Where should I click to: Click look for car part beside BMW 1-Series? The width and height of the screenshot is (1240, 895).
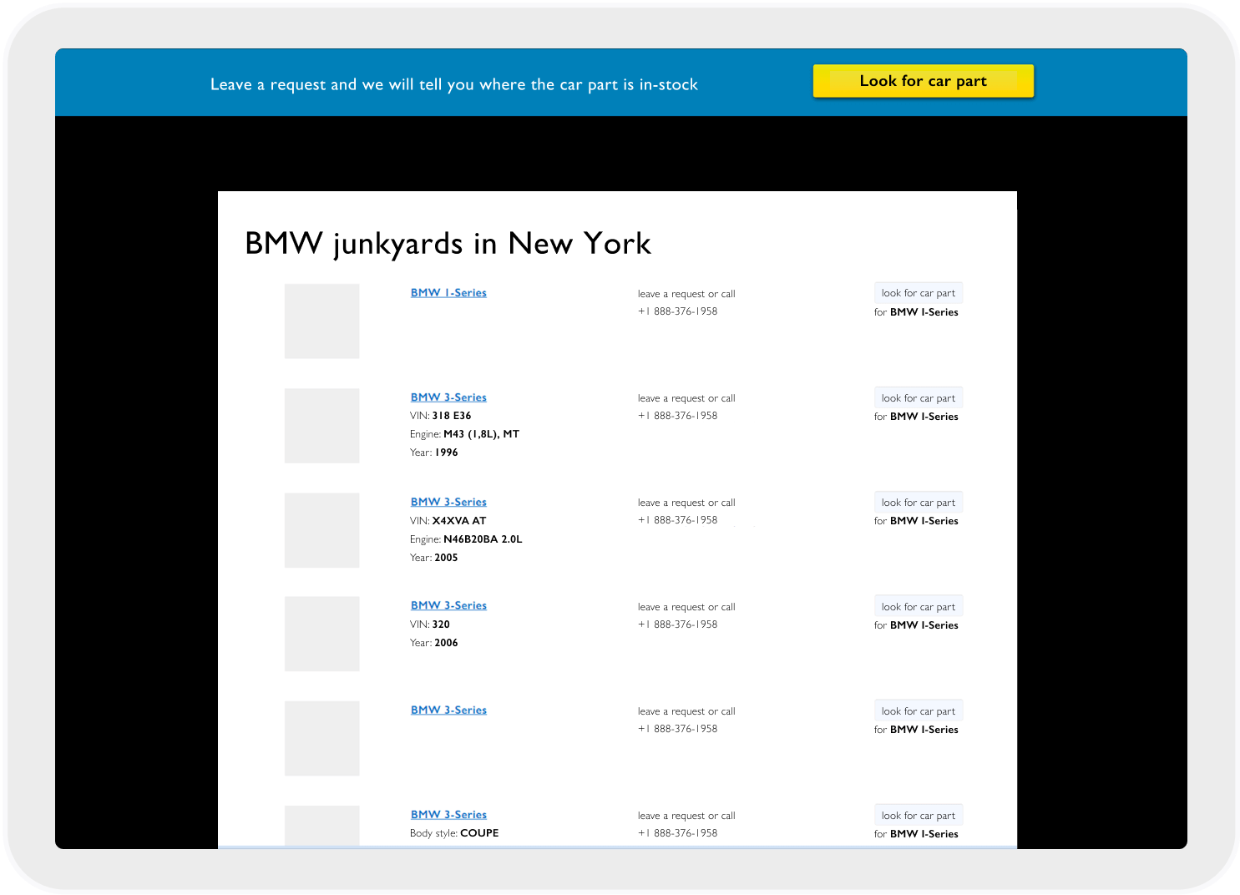(x=919, y=292)
